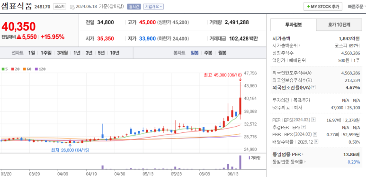Click the 최저 26,800 (04/15) chart marker
This screenshot has width=366, height=177.
pyautogui.click(x=70, y=150)
